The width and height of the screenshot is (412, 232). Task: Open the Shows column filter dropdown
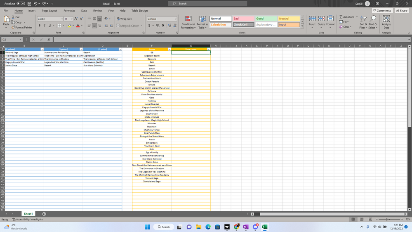click(170, 49)
